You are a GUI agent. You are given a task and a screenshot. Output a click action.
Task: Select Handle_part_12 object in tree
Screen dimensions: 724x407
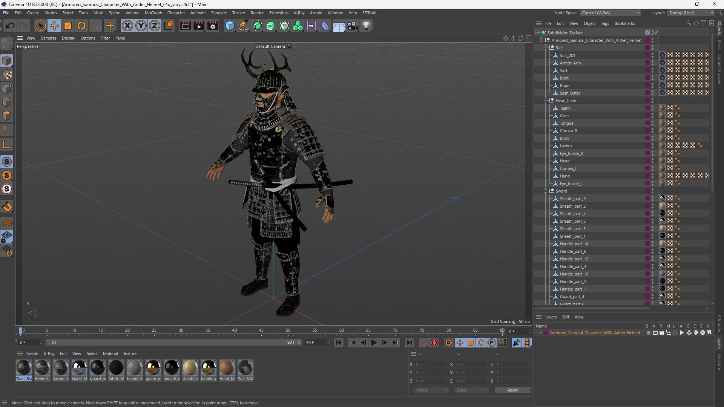click(x=574, y=259)
